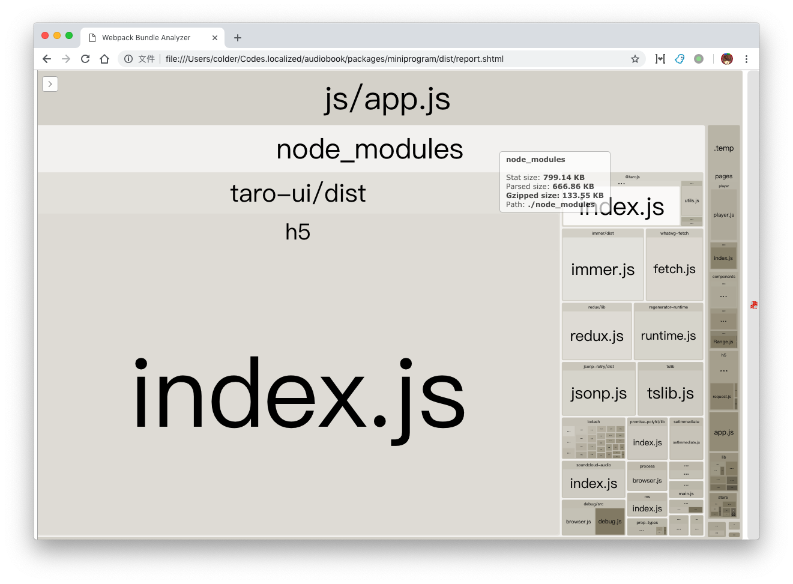Open the bracket-heart extension icon

660,59
